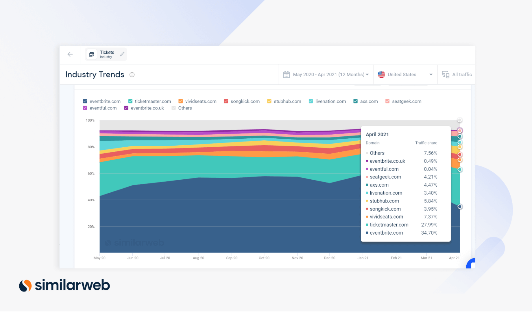This screenshot has height=312, width=532.
Task: Click the United States flag icon
Action: (x=381, y=75)
